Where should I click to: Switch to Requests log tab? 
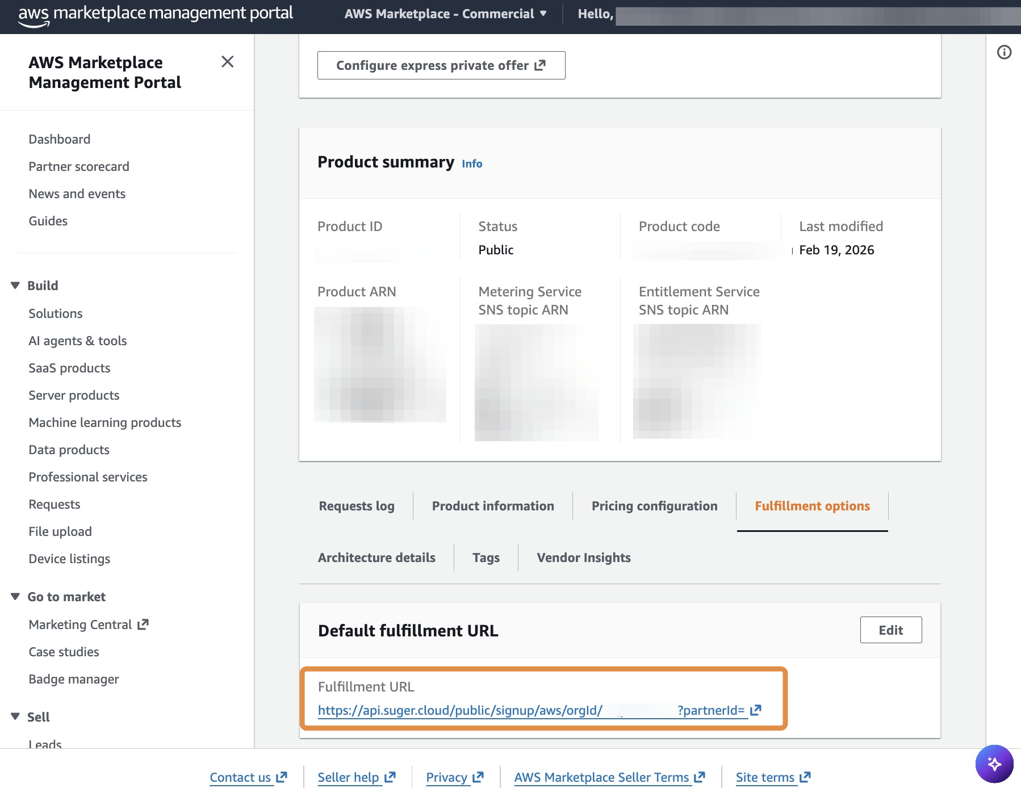pyautogui.click(x=357, y=506)
